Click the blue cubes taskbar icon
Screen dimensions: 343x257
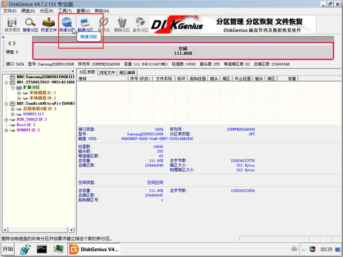[25, 249]
